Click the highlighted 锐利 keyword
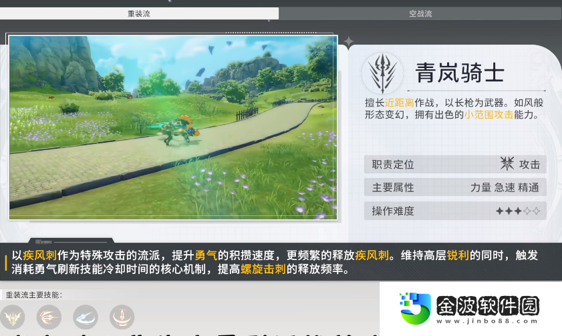 click(x=458, y=255)
